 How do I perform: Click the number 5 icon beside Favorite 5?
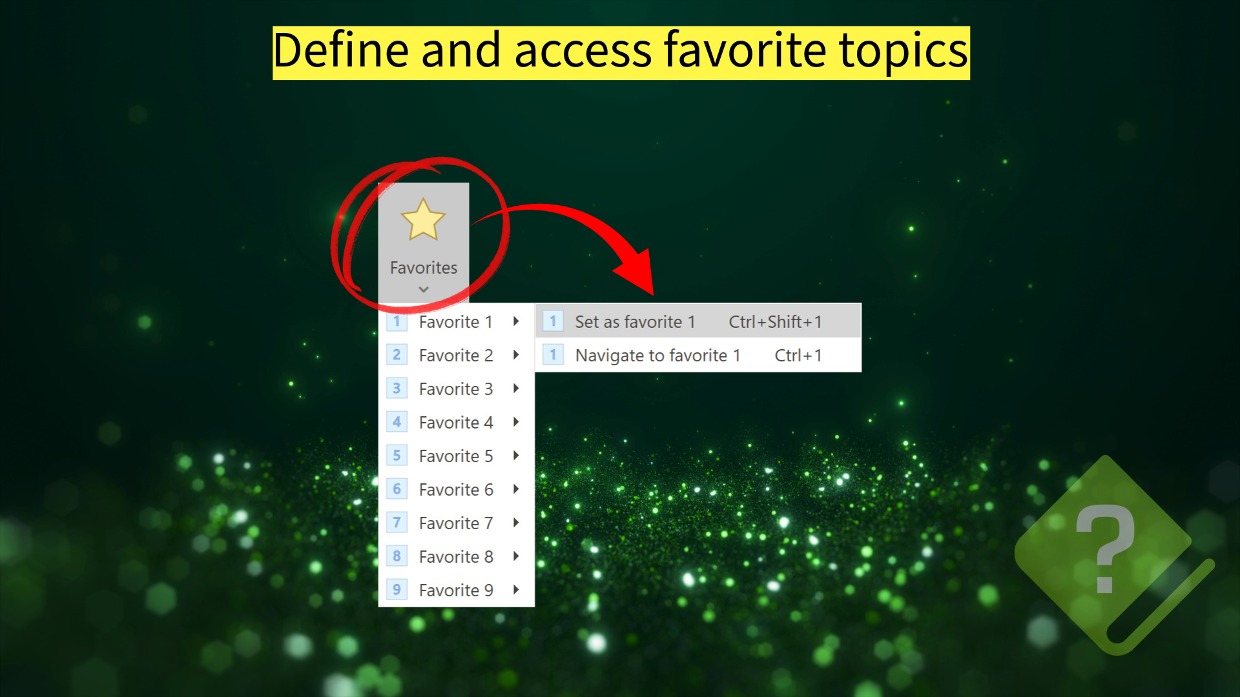(397, 456)
